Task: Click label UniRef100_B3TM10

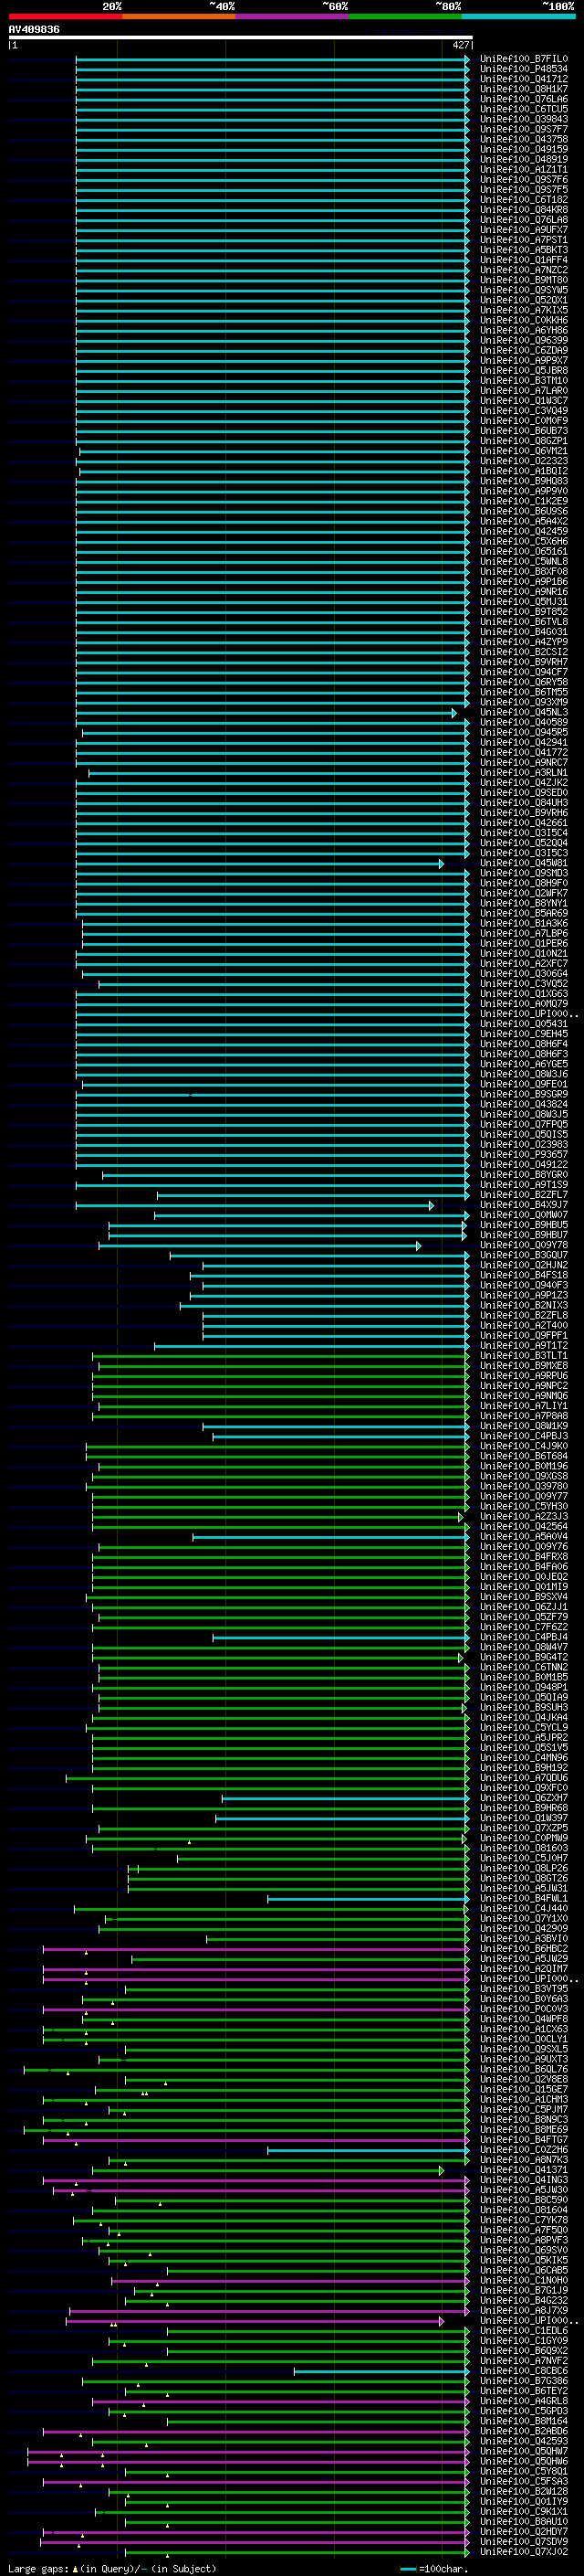Action: [523, 380]
